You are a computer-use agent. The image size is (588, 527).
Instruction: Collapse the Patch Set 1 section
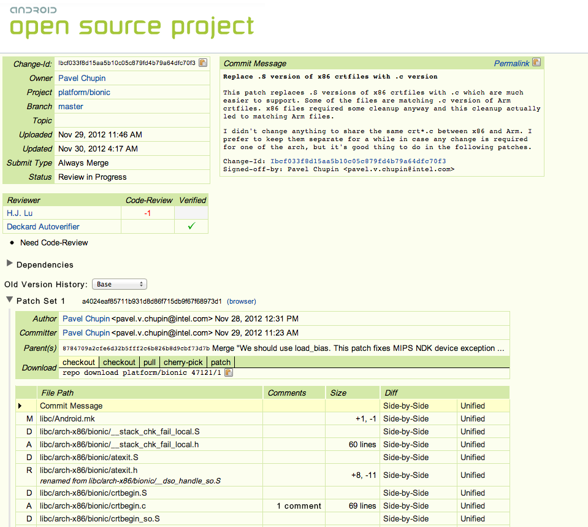[x=9, y=301]
